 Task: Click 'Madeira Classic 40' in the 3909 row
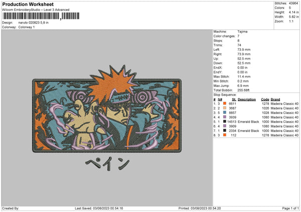[284, 126]
